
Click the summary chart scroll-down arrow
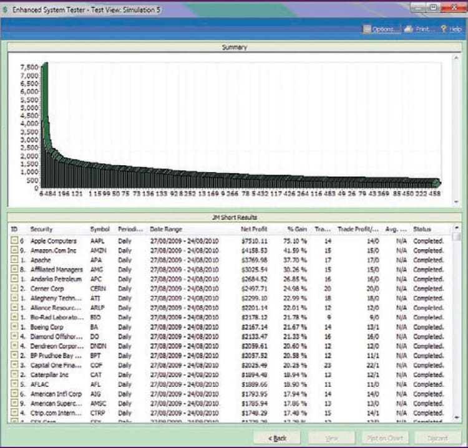click(x=457, y=202)
